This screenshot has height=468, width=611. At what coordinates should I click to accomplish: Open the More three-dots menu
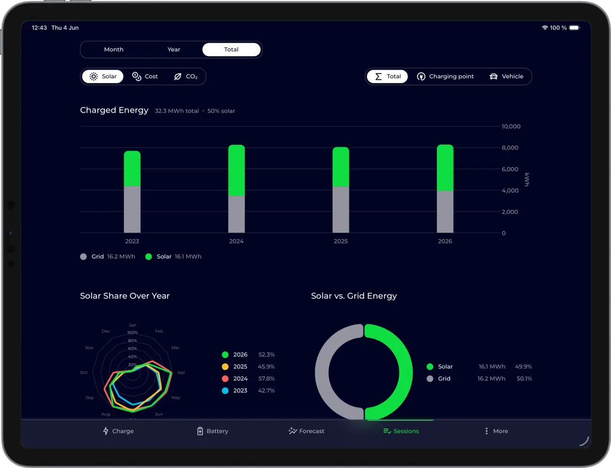pos(486,431)
